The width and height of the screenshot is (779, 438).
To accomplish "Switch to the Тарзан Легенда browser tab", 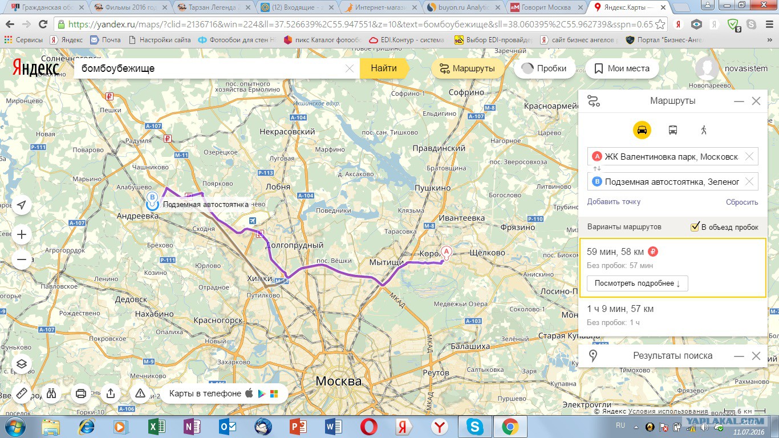I will tap(213, 8).
